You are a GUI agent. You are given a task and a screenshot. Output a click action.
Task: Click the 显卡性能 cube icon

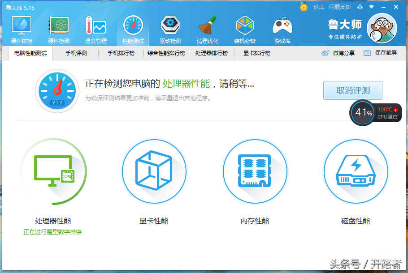tap(154, 171)
